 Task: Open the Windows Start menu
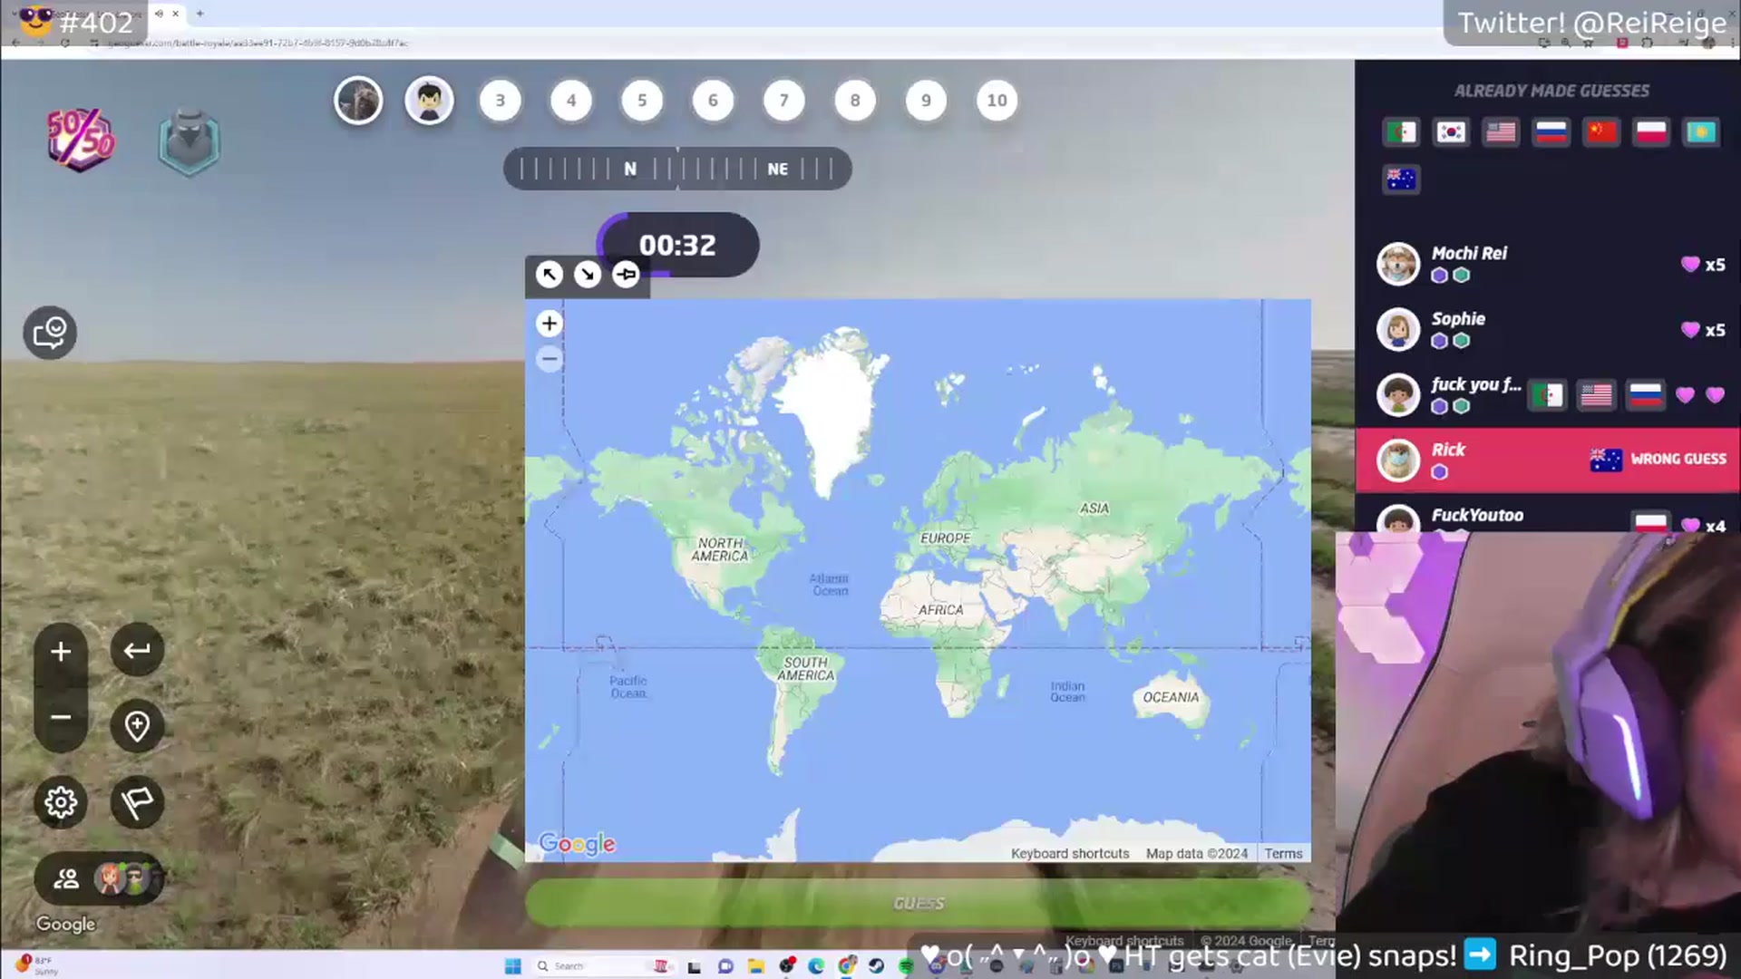(x=512, y=965)
